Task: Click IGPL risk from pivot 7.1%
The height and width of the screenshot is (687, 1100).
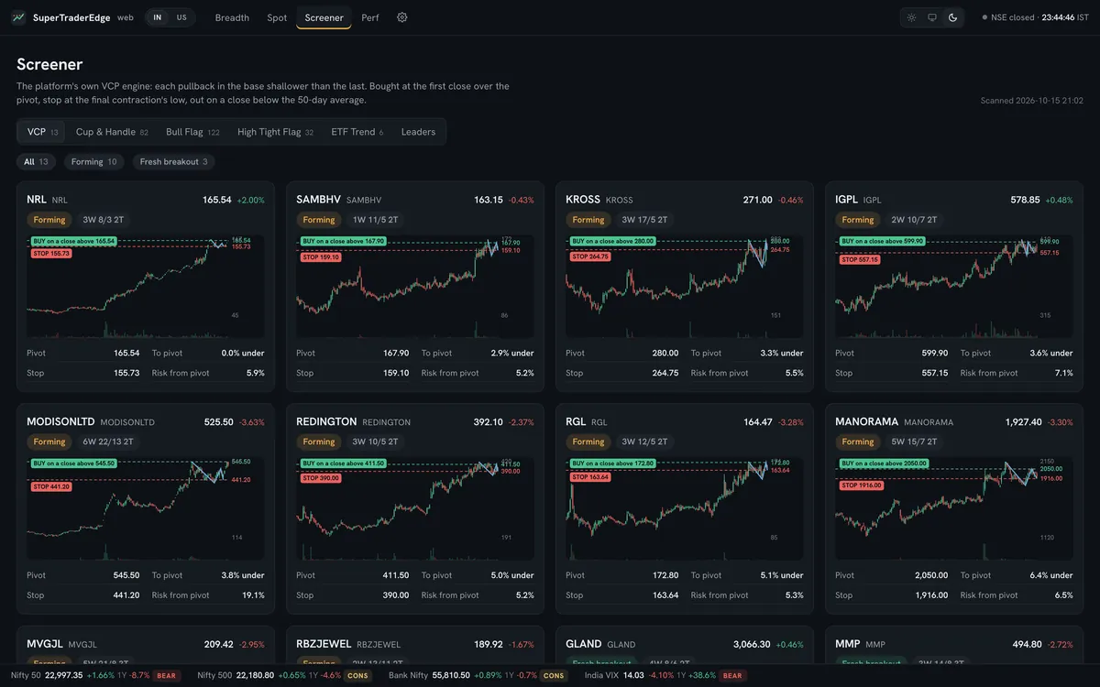Action: pyautogui.click(x=1062, y=373)
